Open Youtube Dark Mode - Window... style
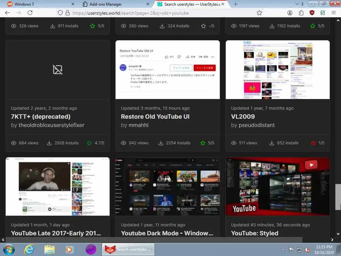This screenshot has height=256, width=341. (167, 233)
